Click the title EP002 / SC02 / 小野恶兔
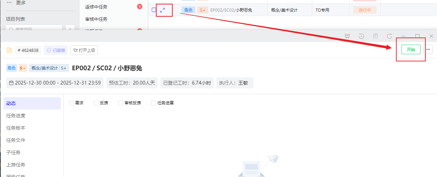Screen dimensions: 437x177 (107, 68)
